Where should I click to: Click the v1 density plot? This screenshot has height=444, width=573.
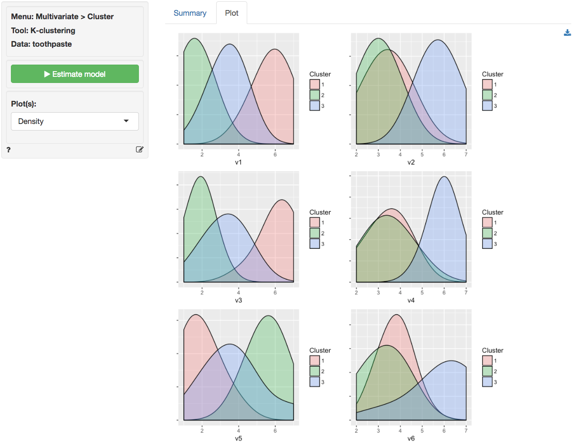click(238, 92)
